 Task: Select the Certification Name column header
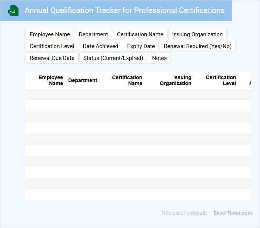[x=127, y=80]
